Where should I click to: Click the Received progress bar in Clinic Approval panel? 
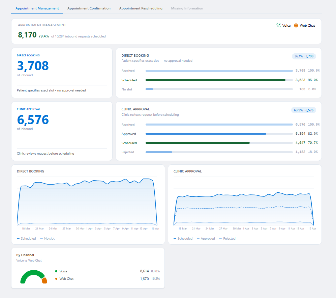pyautogui.click(x=219, y=125)
